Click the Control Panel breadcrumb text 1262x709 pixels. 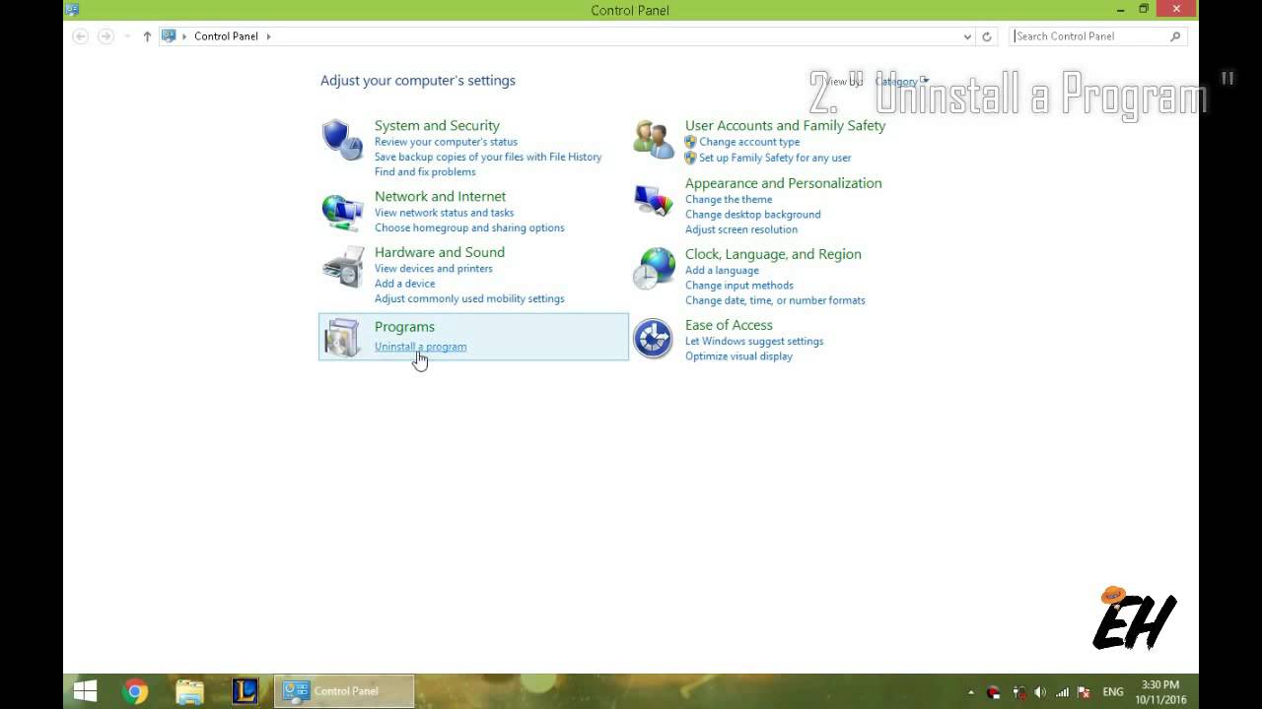[x=226, y=36]
